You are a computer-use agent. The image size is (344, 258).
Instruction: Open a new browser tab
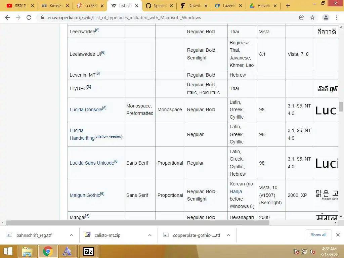pyautogui.click(x=288, y=6)
